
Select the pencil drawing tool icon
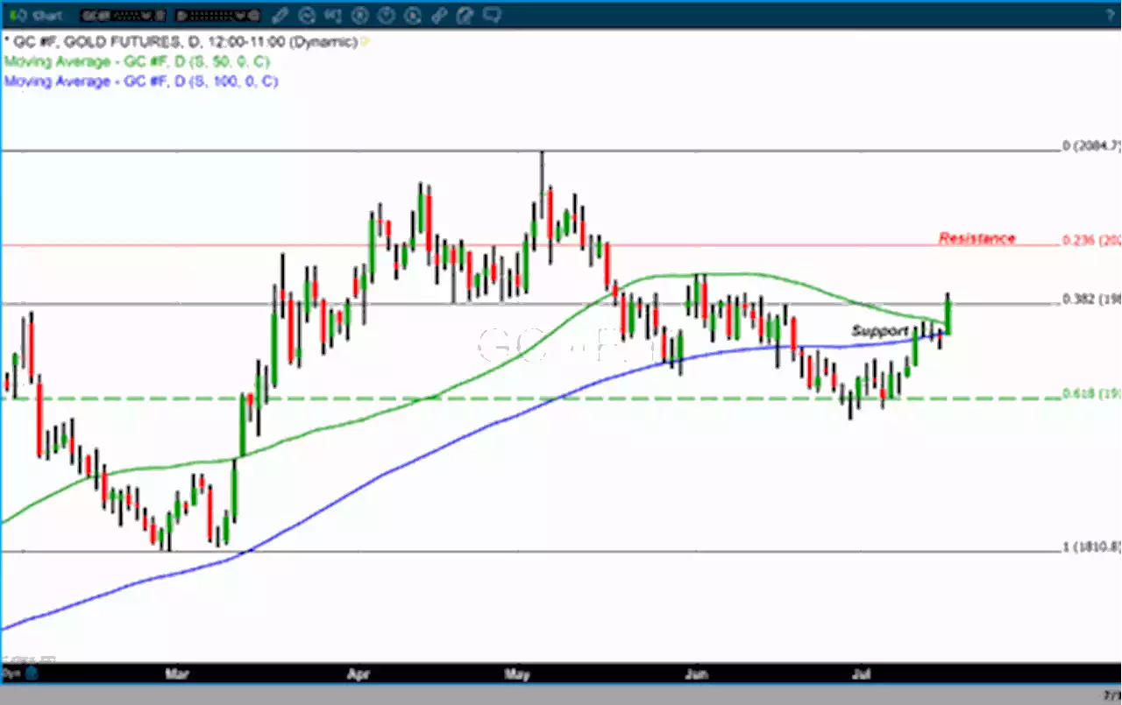click(x=280, y=15)
